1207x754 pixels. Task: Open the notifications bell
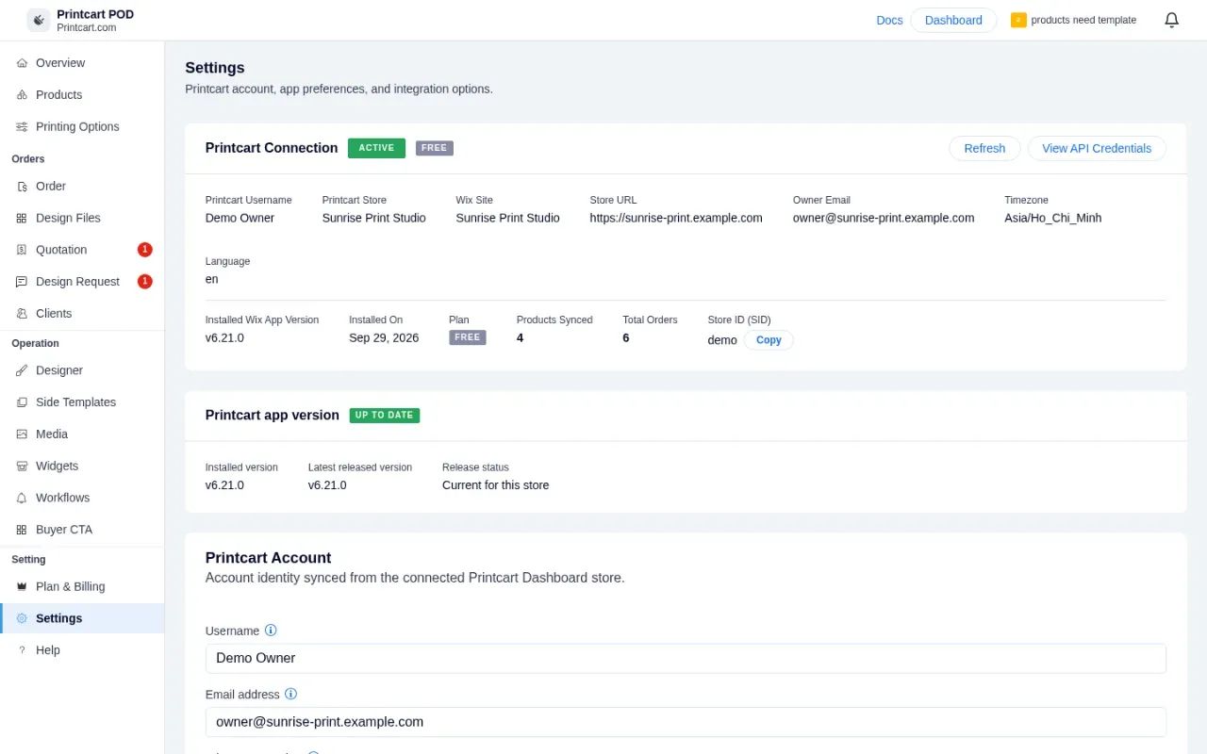(x=1172, y=20)
